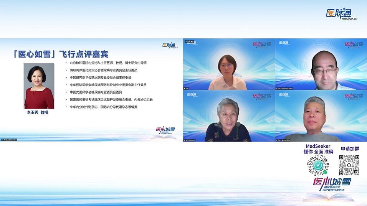Select the video tile of bald man with glasses

(x=321, y=64)
